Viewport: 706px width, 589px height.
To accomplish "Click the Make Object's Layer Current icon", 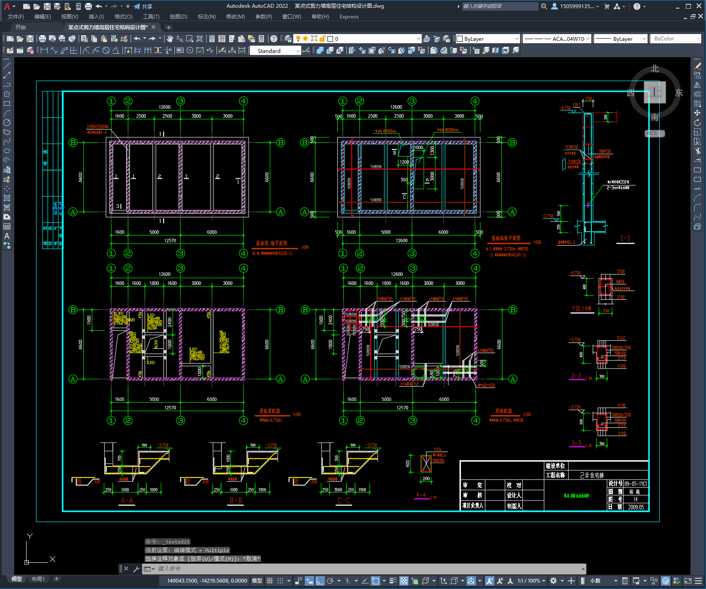I will click(x=427, y=39).
